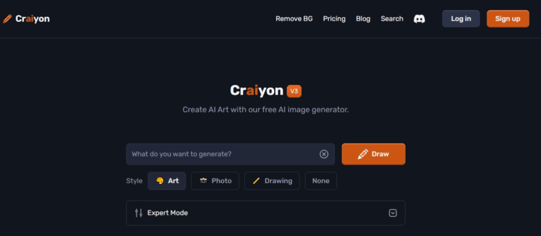Click the Sign up button

coord(508,18)
